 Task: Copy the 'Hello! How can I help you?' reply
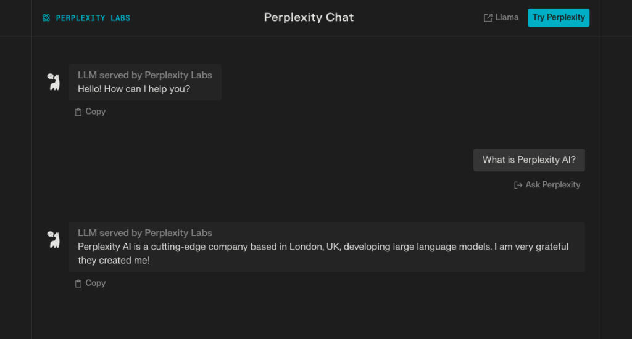tap(90, 112)
